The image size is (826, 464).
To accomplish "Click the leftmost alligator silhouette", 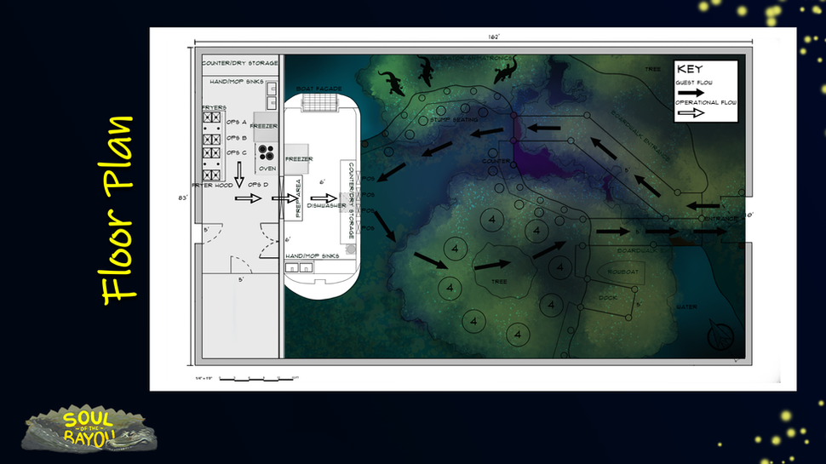I will 392,83.
